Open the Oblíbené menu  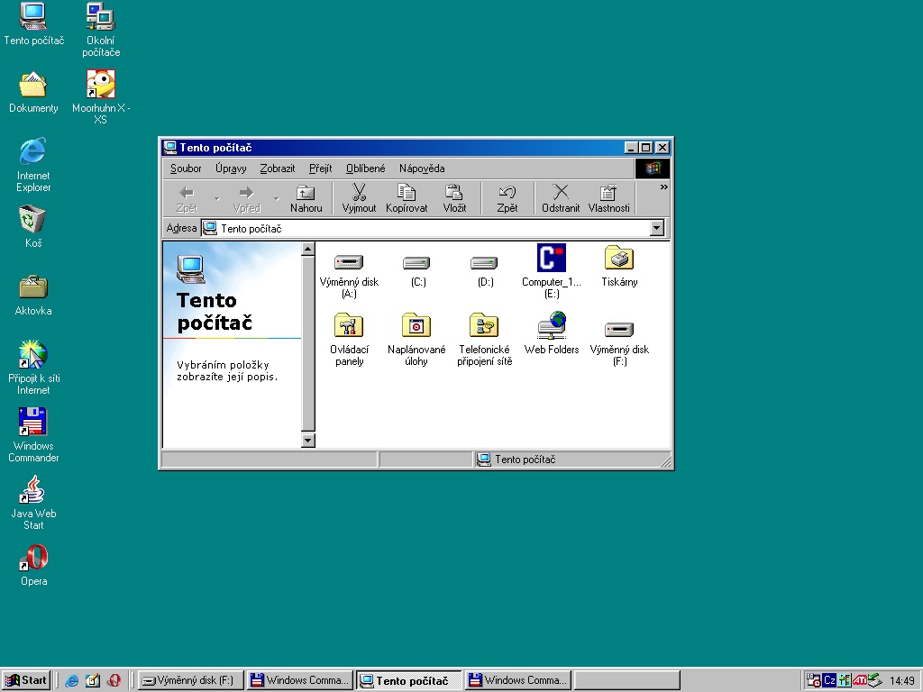tap(365, 168)
